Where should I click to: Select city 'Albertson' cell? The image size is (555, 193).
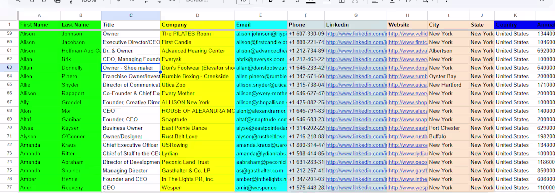pos(449,51)
